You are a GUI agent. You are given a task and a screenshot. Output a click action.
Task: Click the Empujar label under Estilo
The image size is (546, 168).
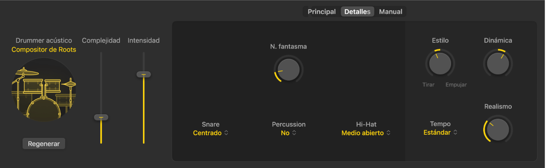click(456, 85)
